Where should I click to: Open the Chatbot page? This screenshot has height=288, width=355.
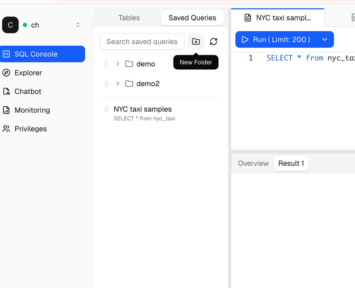pos(28,92)
